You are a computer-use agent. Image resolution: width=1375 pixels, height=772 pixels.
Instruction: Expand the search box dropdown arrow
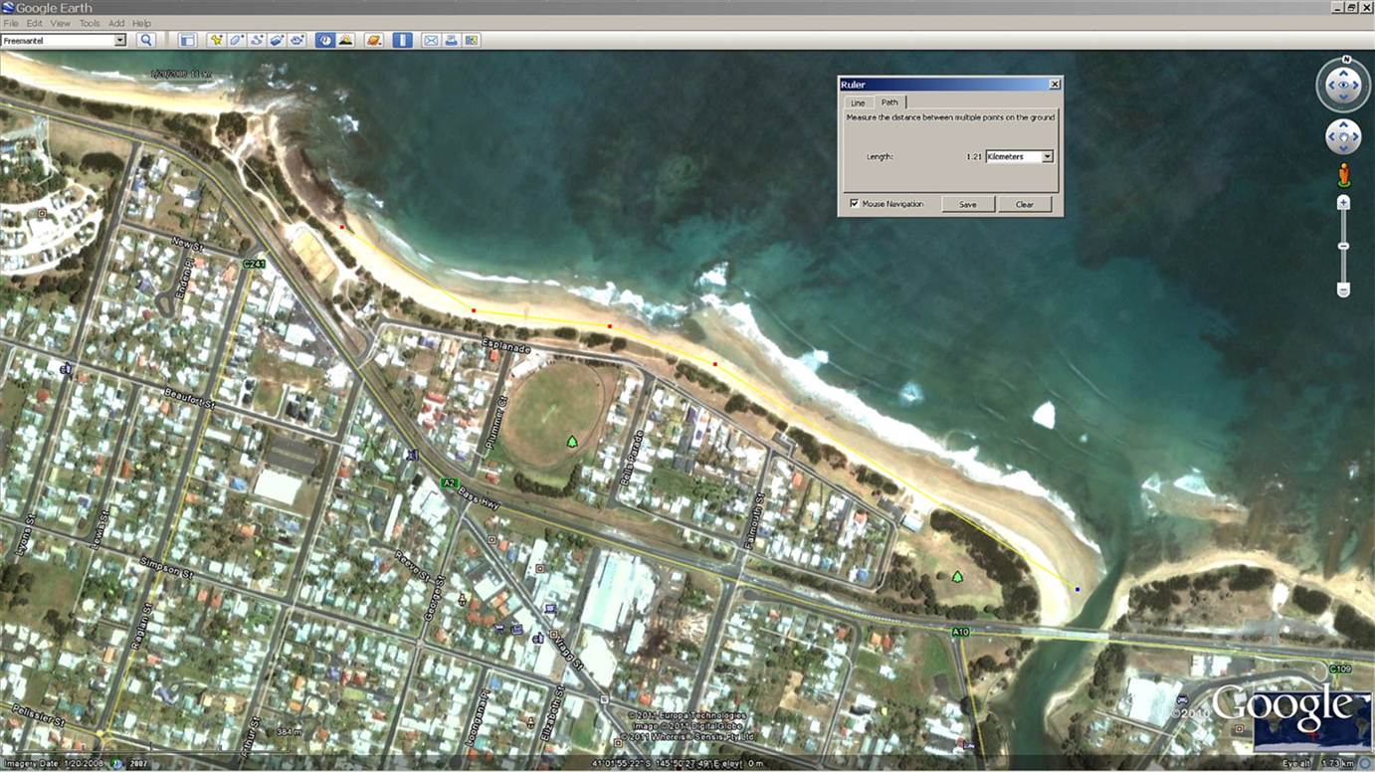pyautogui.click(x=120, y=40)
